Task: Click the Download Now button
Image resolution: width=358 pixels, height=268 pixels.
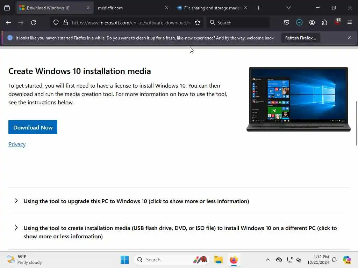Action: point(33,127)
